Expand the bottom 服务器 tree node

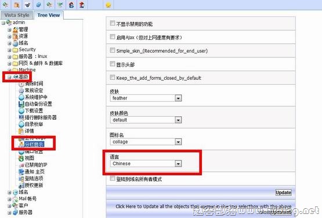(x=9, y=213)
